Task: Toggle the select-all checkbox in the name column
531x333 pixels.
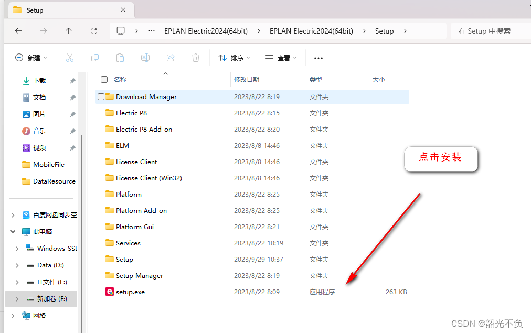Action: 103,79
